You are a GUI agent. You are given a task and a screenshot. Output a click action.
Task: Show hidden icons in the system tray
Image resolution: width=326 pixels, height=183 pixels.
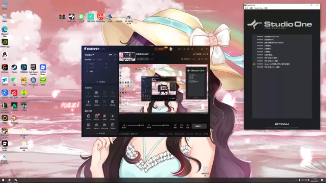pyautogui.click(x=296, y=180)
